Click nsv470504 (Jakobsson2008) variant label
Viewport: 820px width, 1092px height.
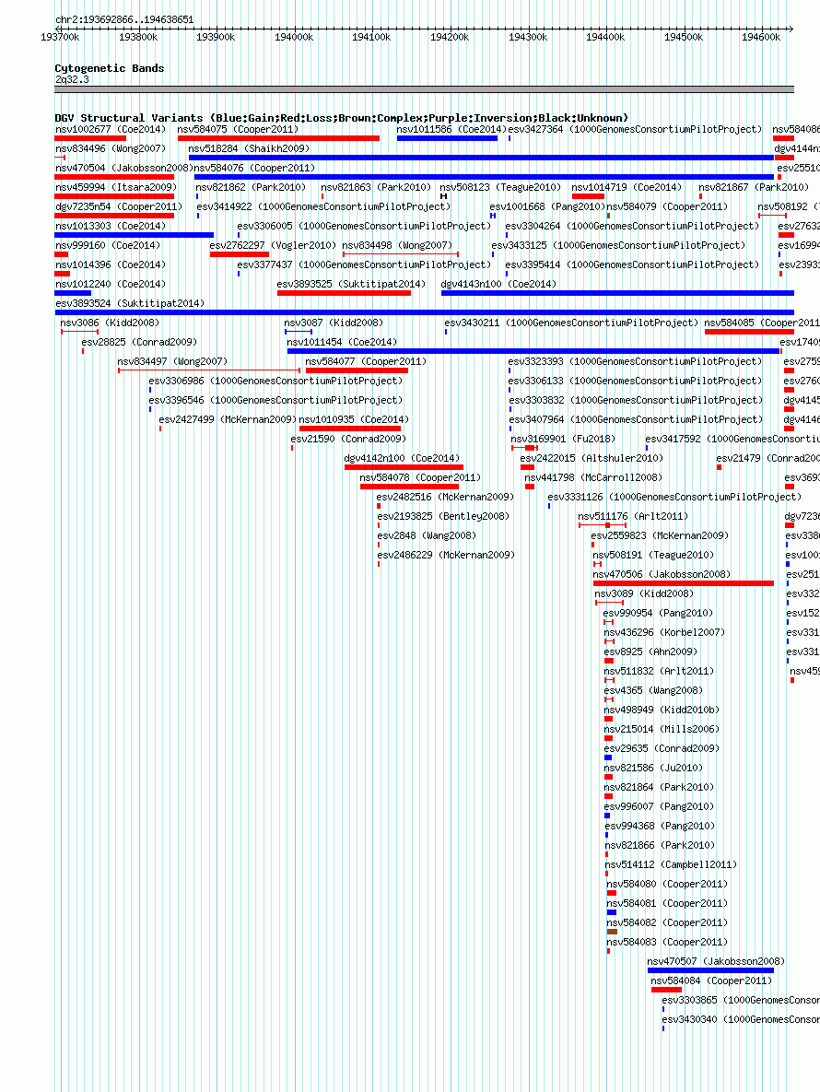[x=123, y=168]
